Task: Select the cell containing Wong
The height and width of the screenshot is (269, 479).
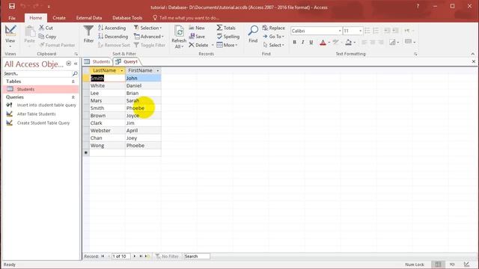Action: tap(107, 146)
